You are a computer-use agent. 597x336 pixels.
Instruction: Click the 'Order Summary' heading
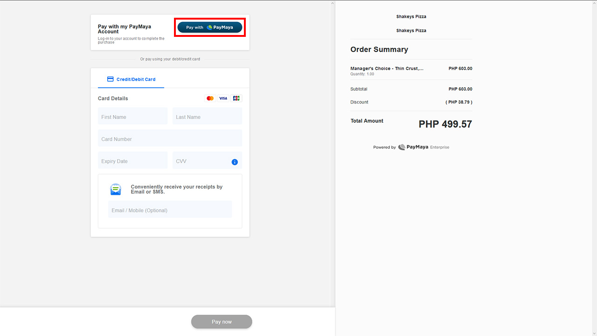coord(379,49)
